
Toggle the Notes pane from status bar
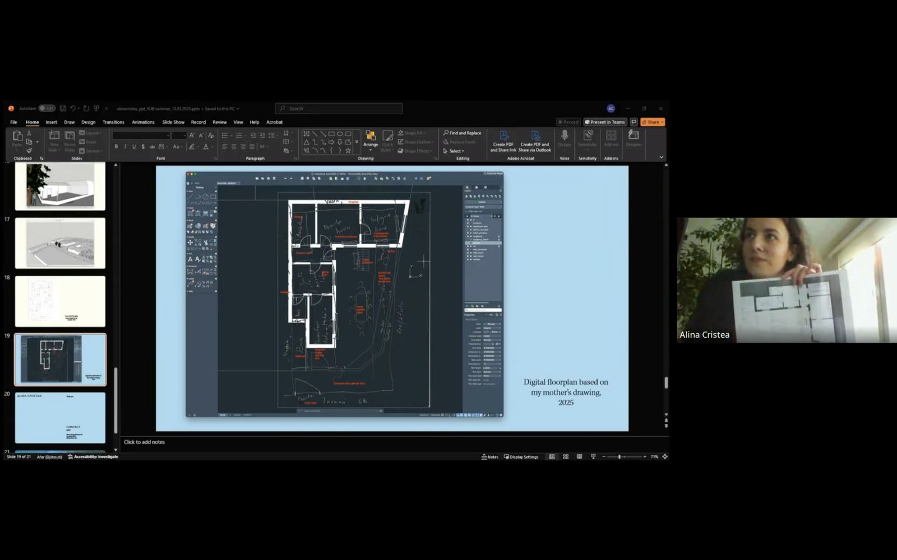(489, 457)
